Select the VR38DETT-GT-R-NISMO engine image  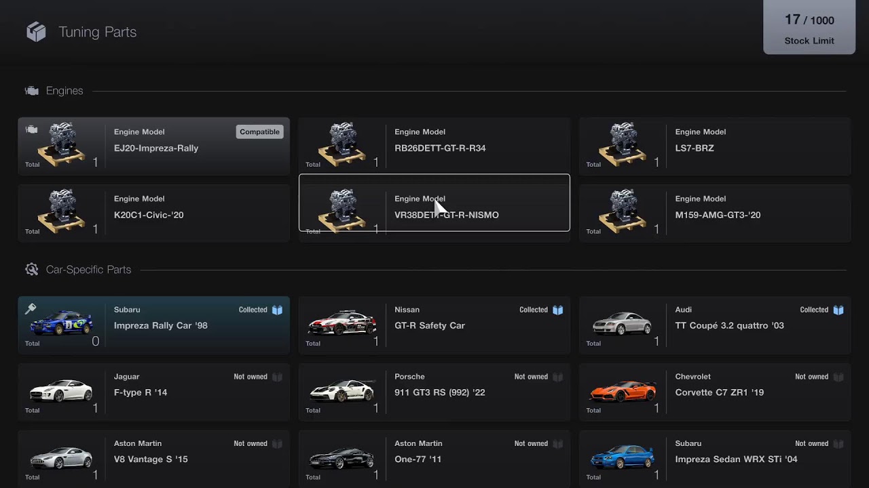coord(342,211)
